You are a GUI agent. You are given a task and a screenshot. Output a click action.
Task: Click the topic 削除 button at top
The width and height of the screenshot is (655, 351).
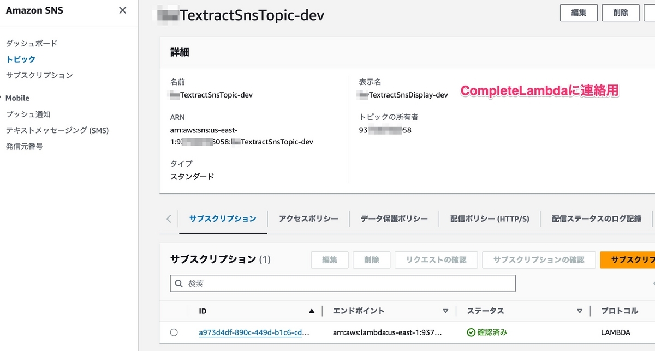[621, 13]
